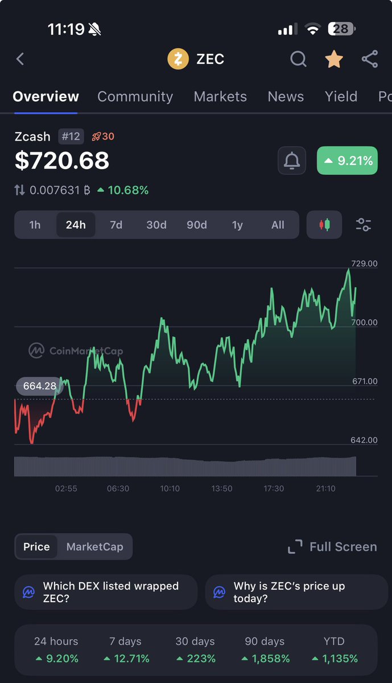Open search with the magnifier icon

pos(298,59)
